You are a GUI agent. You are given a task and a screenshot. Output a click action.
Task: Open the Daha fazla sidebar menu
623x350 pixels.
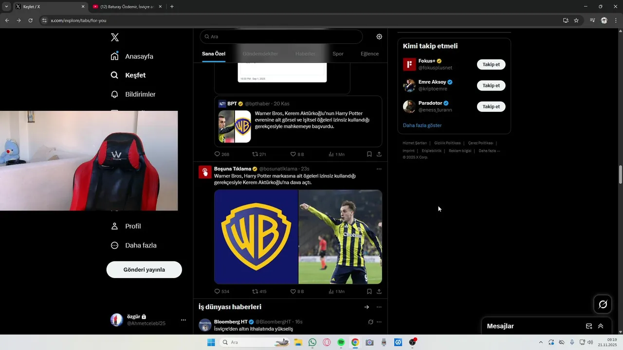133,245
